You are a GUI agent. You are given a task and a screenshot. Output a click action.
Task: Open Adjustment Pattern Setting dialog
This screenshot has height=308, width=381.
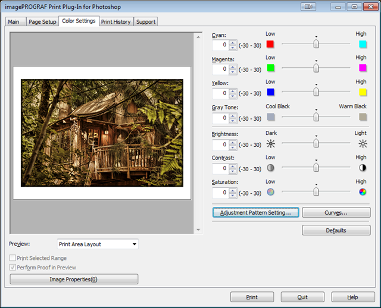(255, 212)
